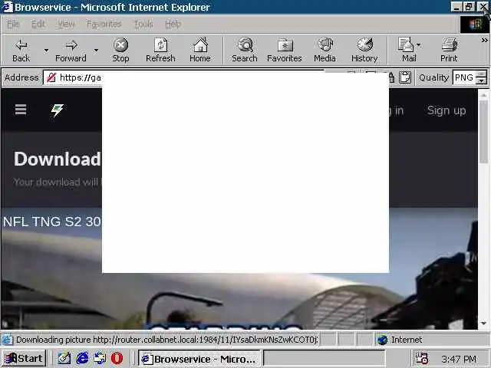Viewport: 491px width, 368px height.
Task: Refresh the current page
Action: [x=160, y=50]
